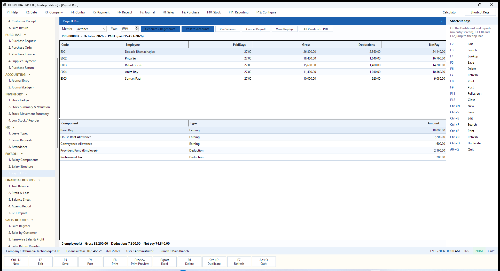Click Generate / Regenerate button
Image resolution: width=500 pixels, height=271 pixels.
tap(160, 29)
